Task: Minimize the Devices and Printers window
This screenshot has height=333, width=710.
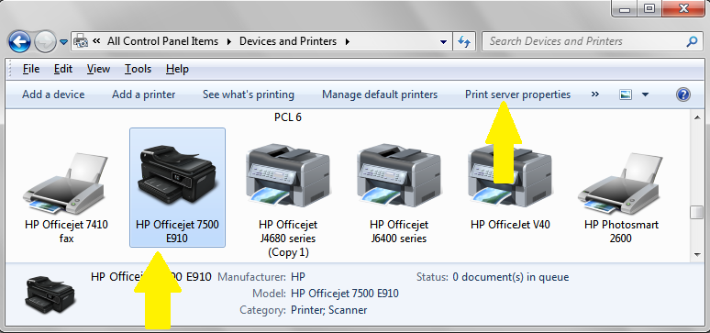Action: [x=625, y=8]
